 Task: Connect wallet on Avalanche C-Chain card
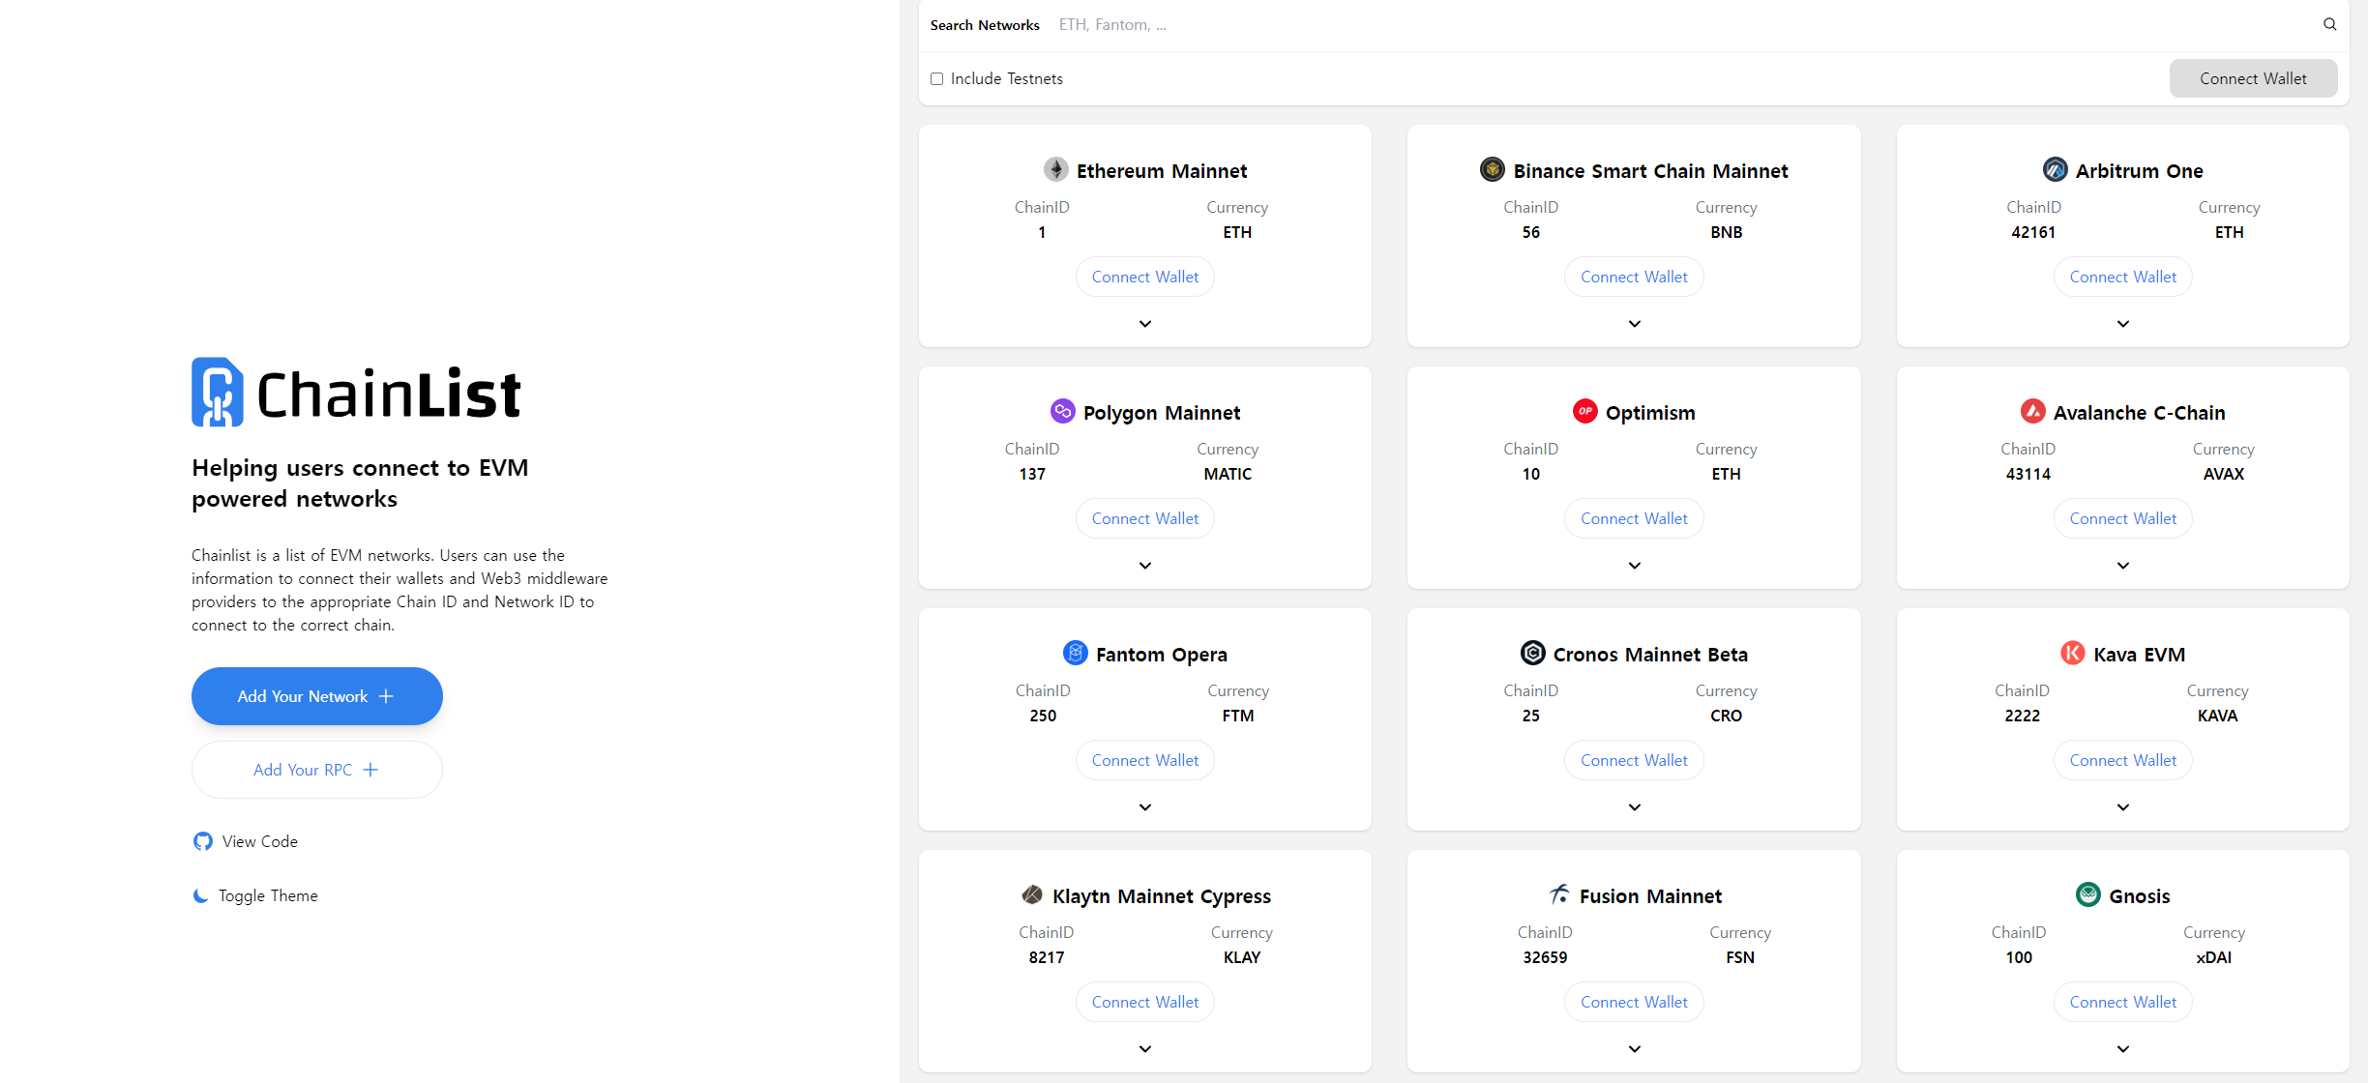coord(2123,518)
